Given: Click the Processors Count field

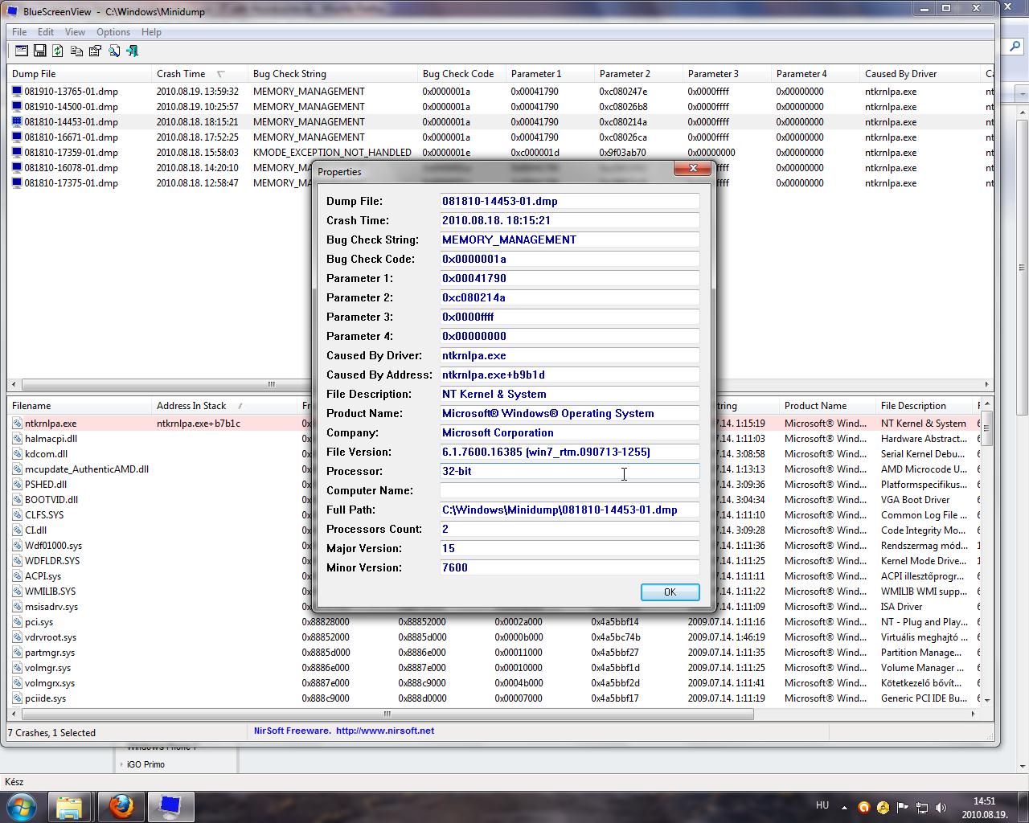Looking at the screenshot, I should coord(569,530).
